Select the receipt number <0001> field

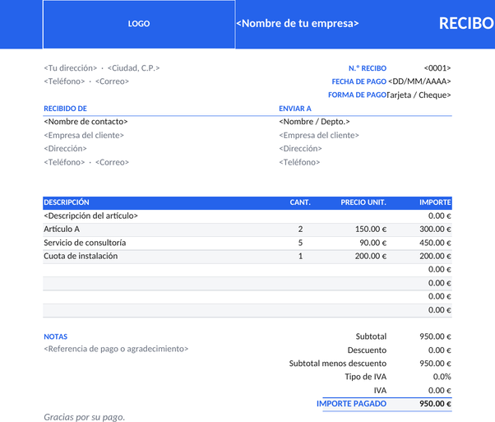(437, 68)
